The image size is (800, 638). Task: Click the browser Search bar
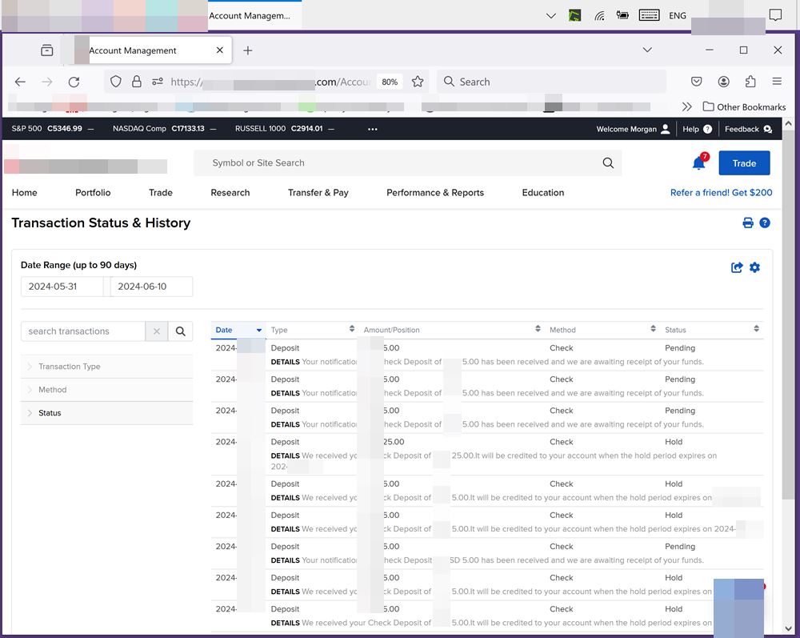point(551,82)
